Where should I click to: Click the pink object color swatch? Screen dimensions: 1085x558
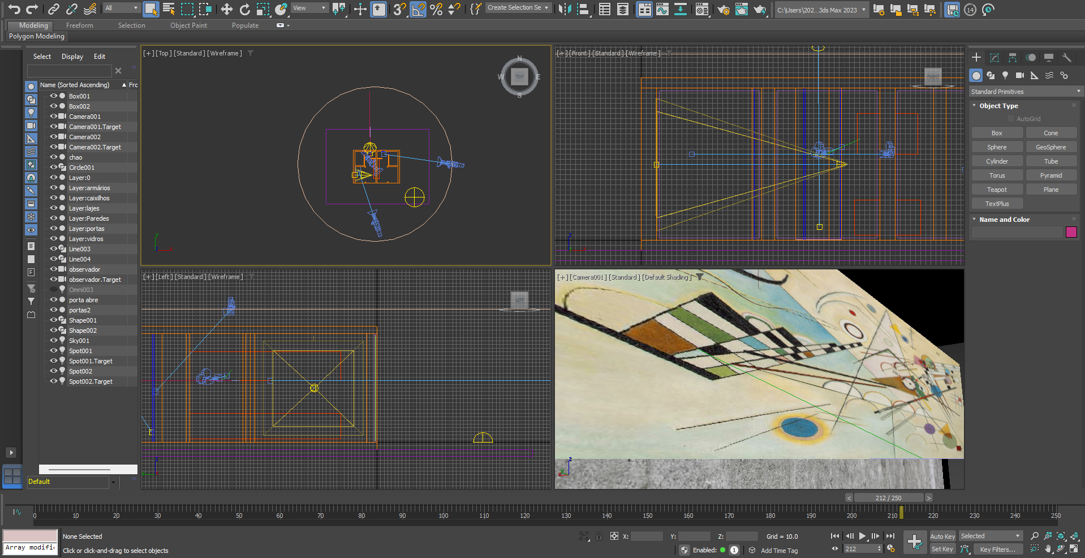pos(1071,232)
